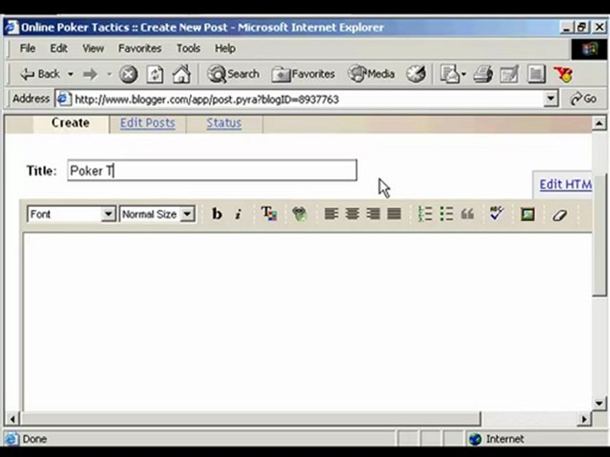
Task: Open the Media toolbar button
Action: pyautogui.click(x=371, y=74)
